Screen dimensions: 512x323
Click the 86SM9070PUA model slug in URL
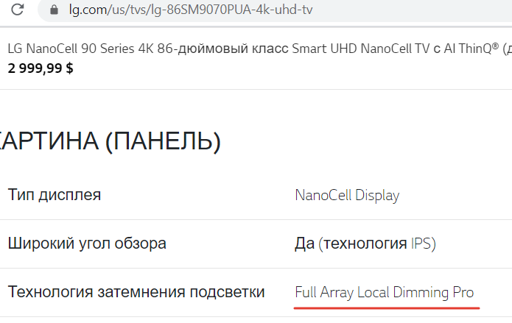(204, 11)
